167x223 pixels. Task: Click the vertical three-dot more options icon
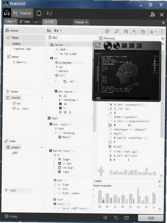[162, 32]
